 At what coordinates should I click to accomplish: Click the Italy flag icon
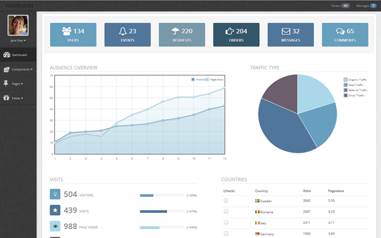[x=257, y=223]
